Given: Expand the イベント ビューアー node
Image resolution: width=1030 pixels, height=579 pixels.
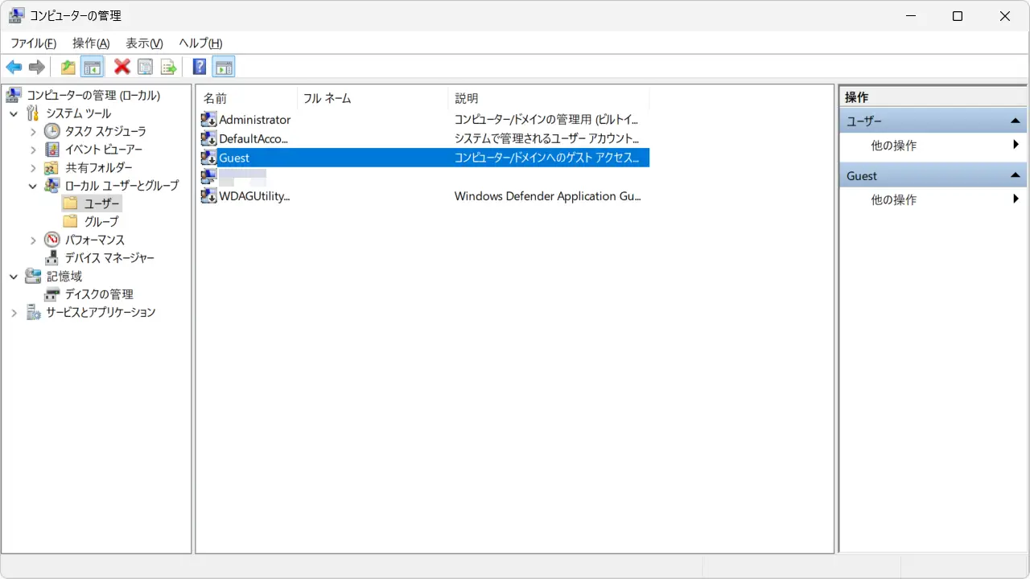Looking at the screenshot, I should (33, 150).
